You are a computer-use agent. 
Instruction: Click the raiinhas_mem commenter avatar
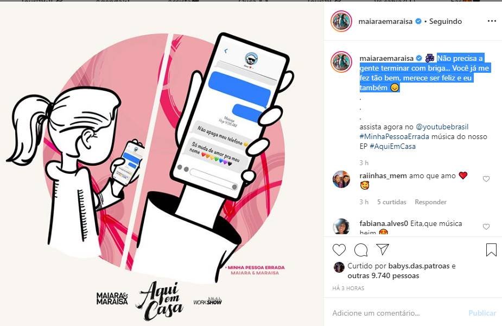click(341, 179)
